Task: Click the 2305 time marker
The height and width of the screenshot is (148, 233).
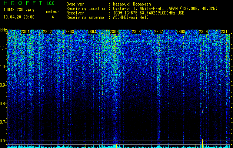Action: click(114, 32)
